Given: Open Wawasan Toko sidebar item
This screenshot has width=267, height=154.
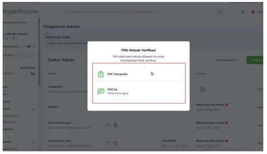Looking at the screenshot, I should [10, 149].
